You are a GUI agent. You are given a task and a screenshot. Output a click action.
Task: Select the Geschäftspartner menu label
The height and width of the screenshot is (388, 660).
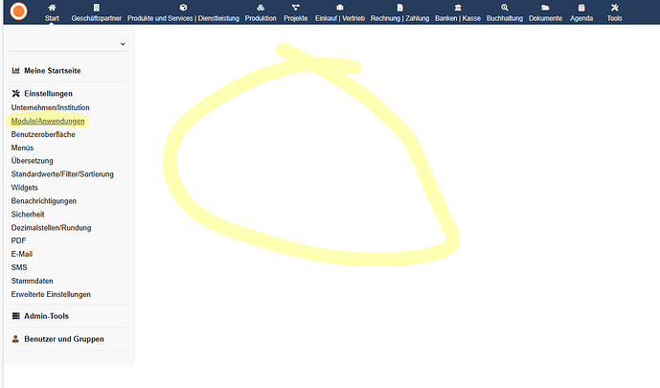97,18
